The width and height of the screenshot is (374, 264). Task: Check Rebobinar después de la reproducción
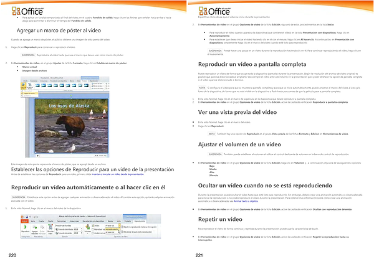[x=122, y=232]
